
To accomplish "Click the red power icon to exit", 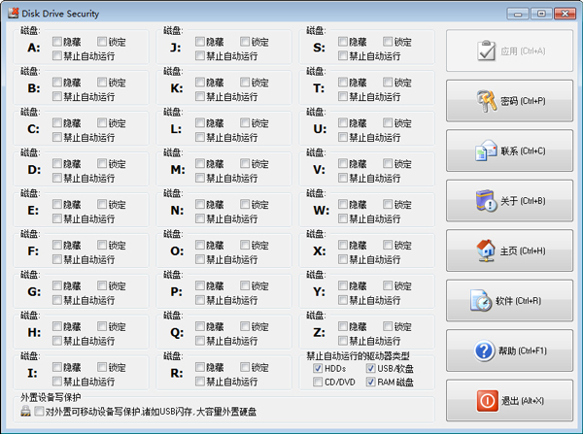I will [488, 401].
